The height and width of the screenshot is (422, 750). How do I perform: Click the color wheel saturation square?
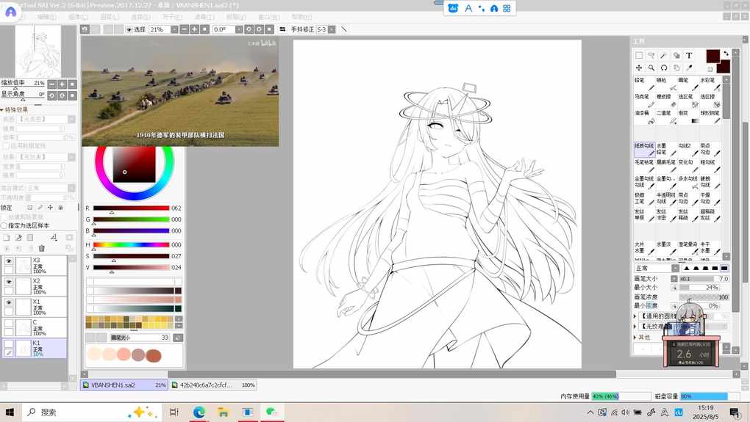pyautogui.click(x=134, y=164)
